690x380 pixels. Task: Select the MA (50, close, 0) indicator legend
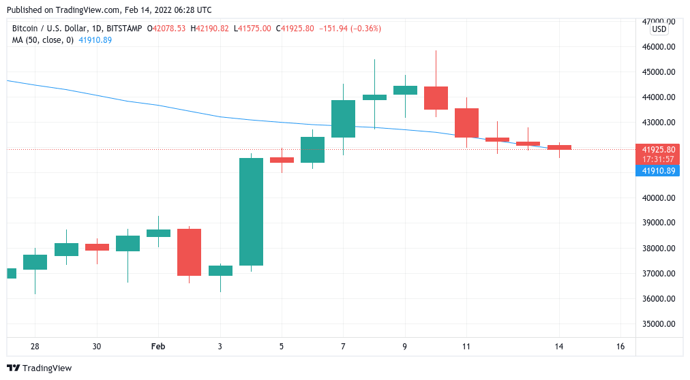coord(42,40)
